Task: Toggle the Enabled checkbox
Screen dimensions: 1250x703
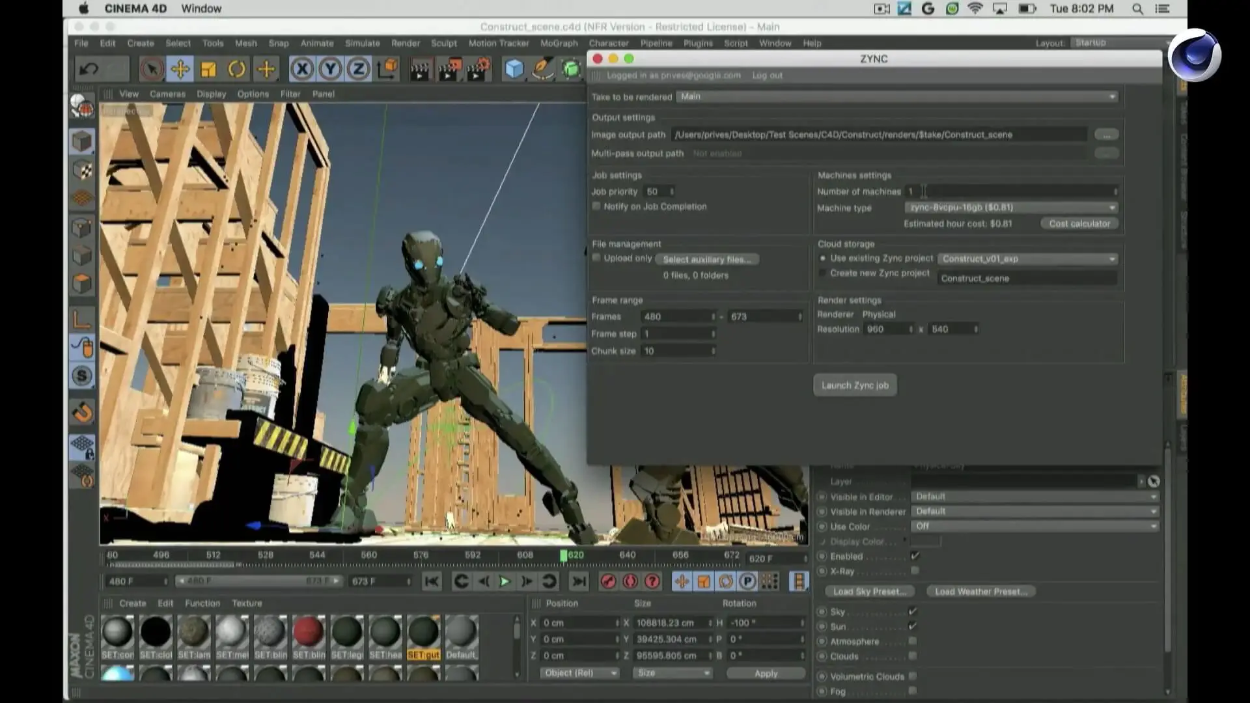Action: pos(915,556)
